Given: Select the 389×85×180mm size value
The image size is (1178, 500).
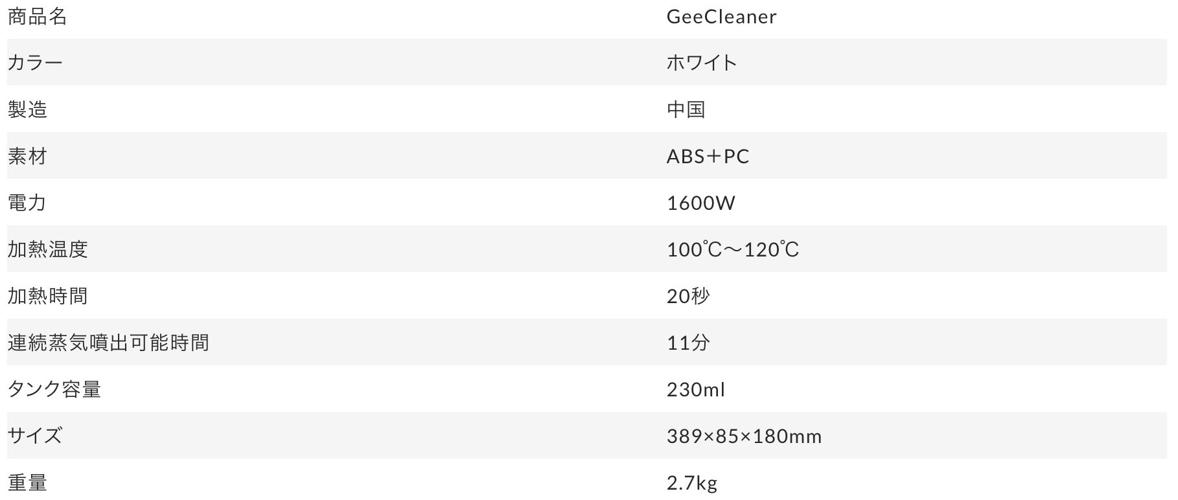Looking at the screenshot, I should click(744, 436).
